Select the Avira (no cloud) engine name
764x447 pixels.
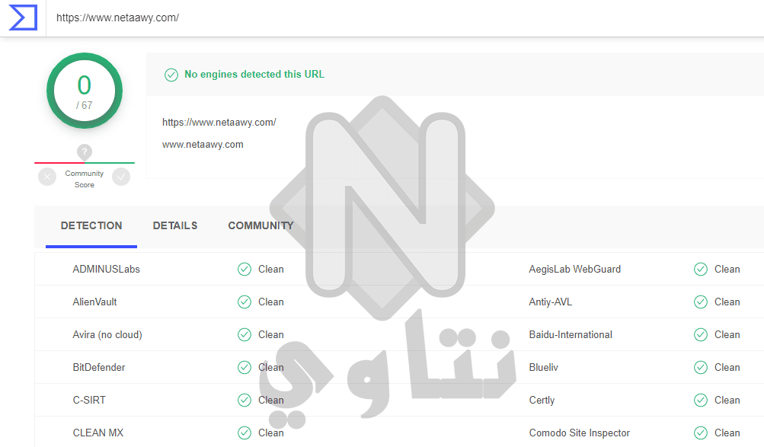[107, 334]
